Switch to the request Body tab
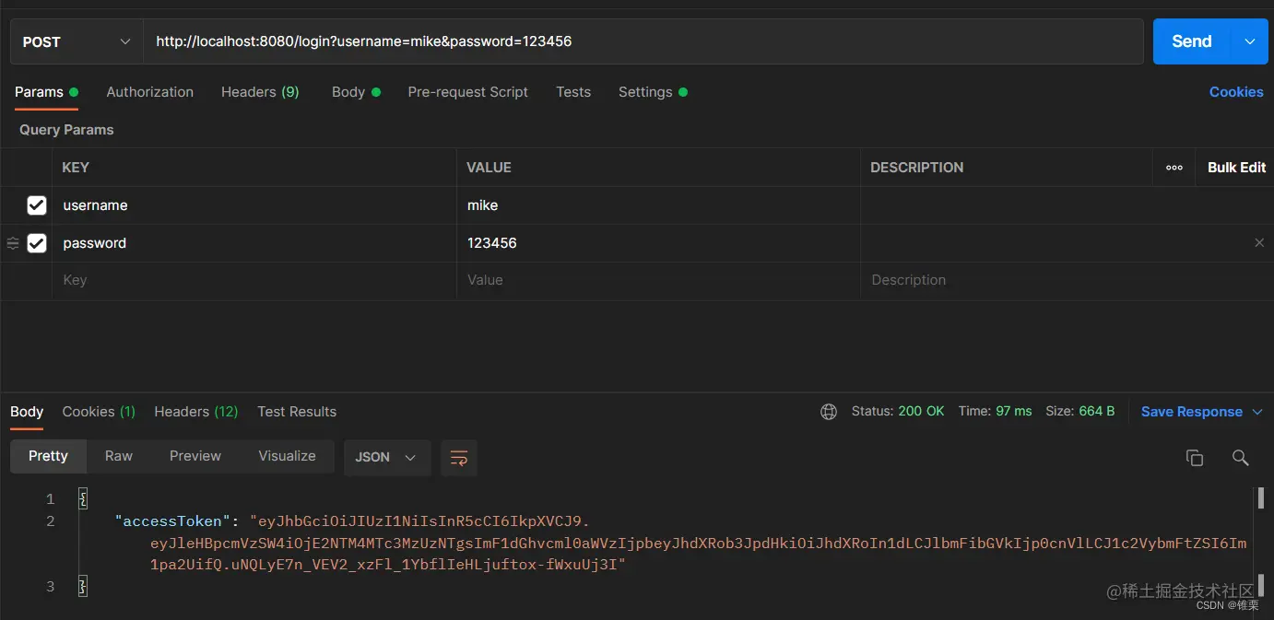This screenshot has width=1274, height=620. (x=356, y=92)
